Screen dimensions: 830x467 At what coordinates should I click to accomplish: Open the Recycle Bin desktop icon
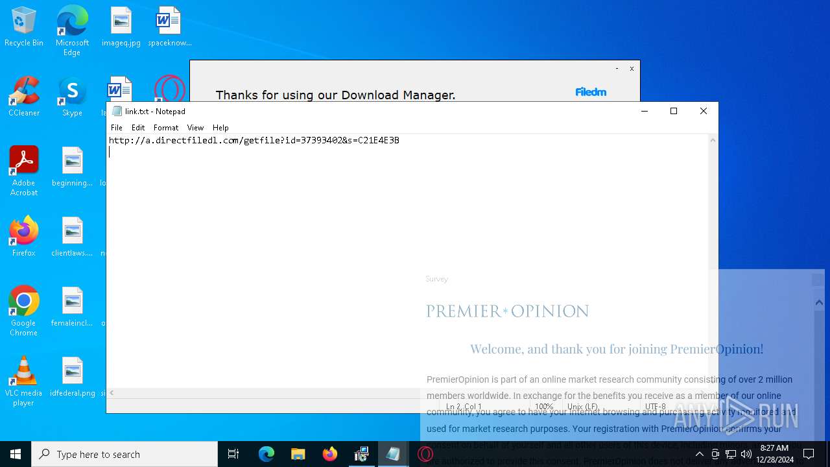(x=24, y=27)
